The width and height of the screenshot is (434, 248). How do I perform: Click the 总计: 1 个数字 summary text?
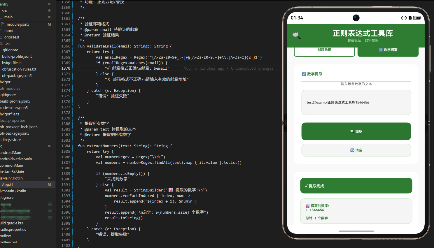[x=316, y=218]
